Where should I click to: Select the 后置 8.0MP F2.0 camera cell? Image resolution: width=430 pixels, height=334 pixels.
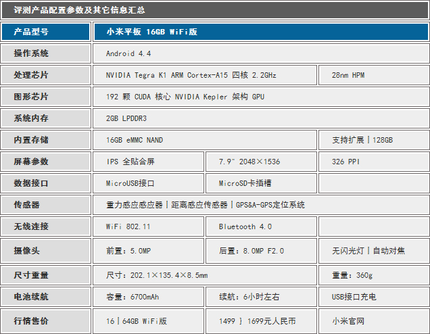pos(260,251)
